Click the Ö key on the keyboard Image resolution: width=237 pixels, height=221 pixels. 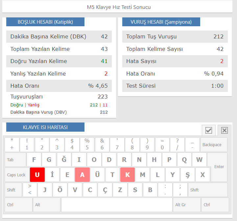pos(60,190)
